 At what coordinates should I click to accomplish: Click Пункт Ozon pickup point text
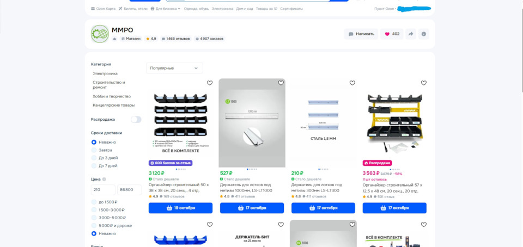click(x=384, y=9)
